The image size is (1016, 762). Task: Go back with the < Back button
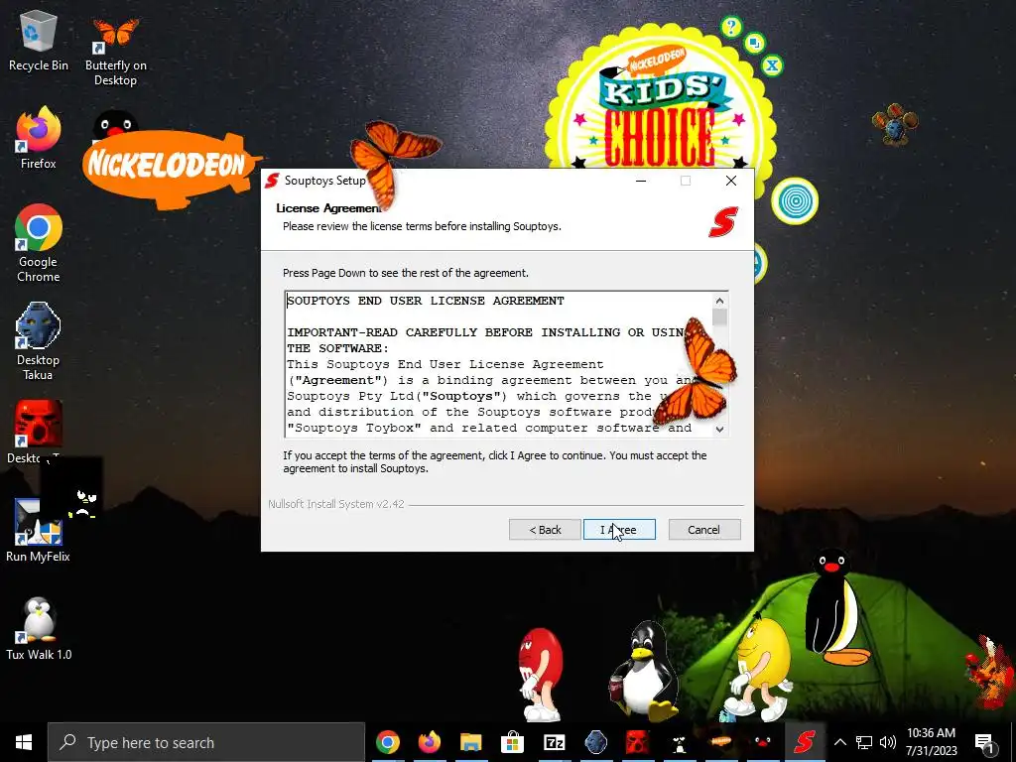pos(545,530)
